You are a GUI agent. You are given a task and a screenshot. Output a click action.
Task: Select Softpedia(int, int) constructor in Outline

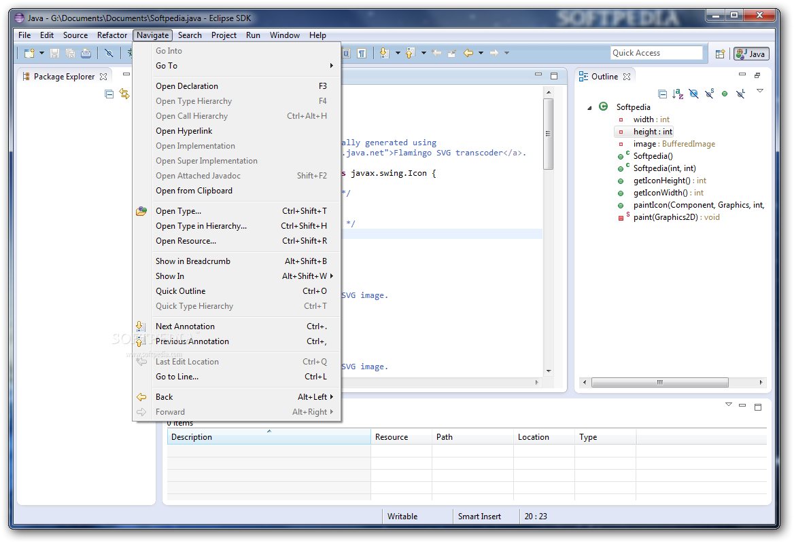pyautogui.click(x=664, y=168)
